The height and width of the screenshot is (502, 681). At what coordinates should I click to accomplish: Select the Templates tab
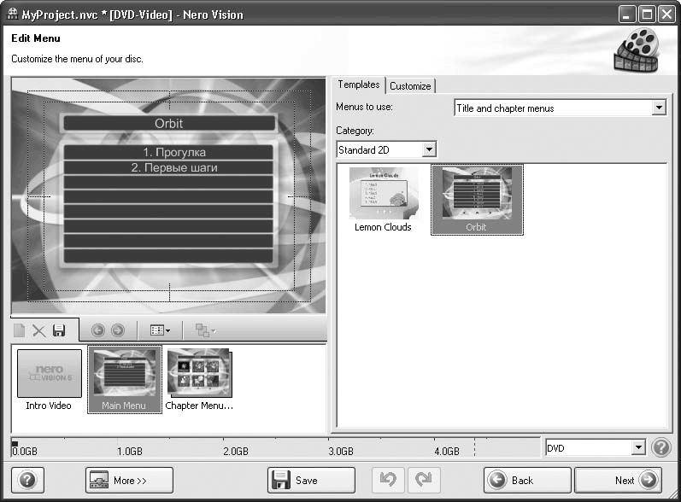coord(358,85)
